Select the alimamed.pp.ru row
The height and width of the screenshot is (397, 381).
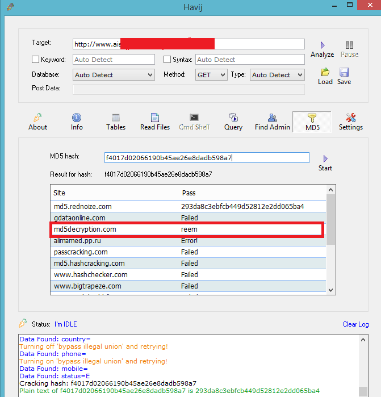[188, 241]
